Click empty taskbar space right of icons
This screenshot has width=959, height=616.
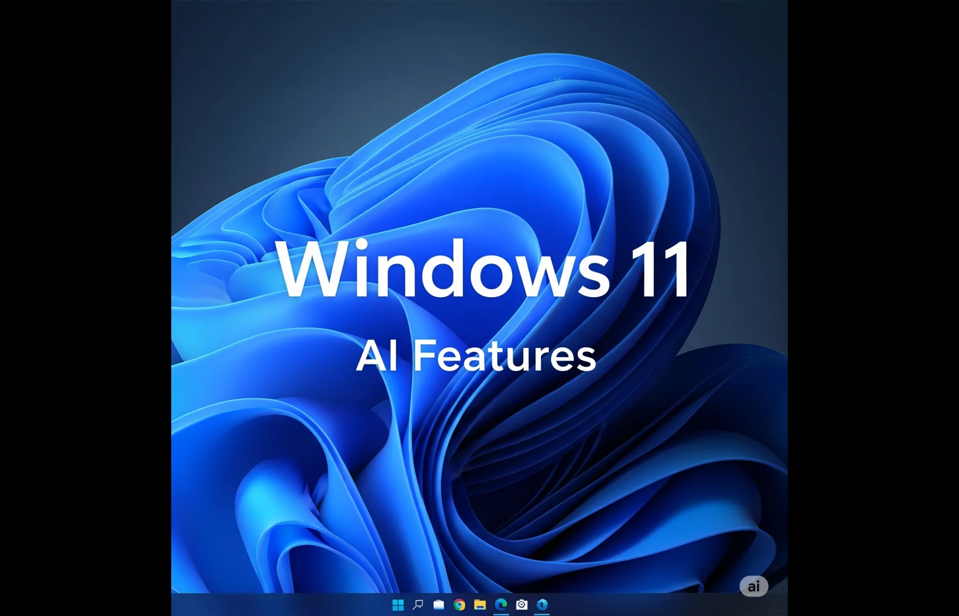(656, 605)
